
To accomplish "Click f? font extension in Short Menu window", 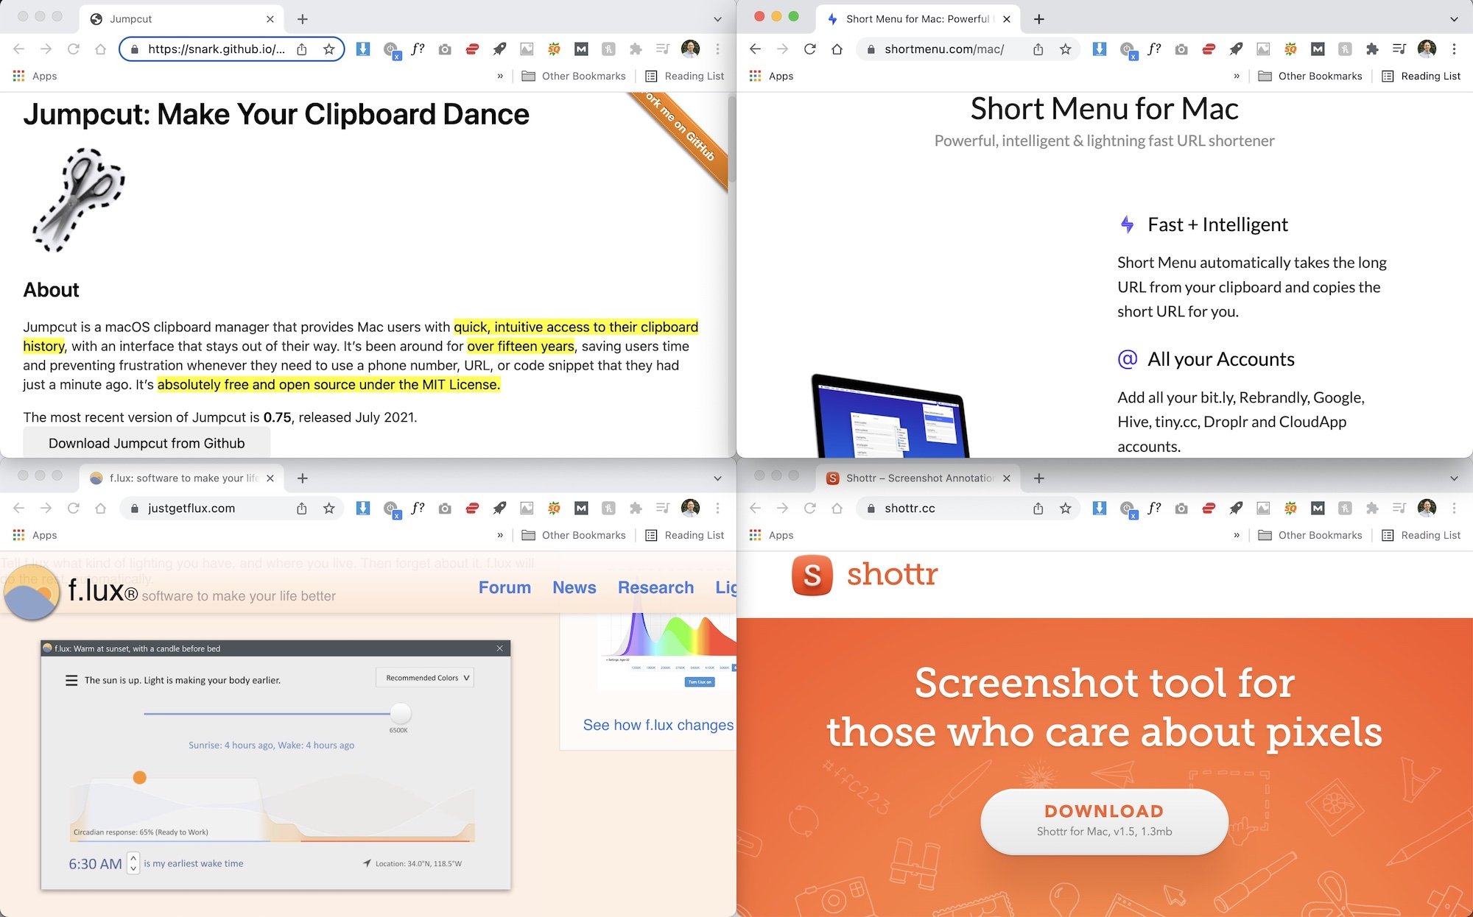I will (x=1154, y=49).
